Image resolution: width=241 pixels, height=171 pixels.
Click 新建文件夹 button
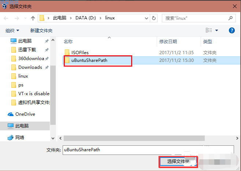point(41,30)
